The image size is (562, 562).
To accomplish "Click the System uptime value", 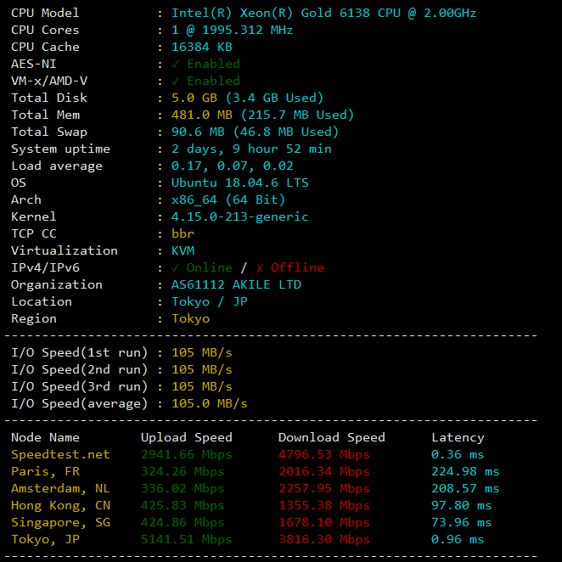I will tap(251, 149).
